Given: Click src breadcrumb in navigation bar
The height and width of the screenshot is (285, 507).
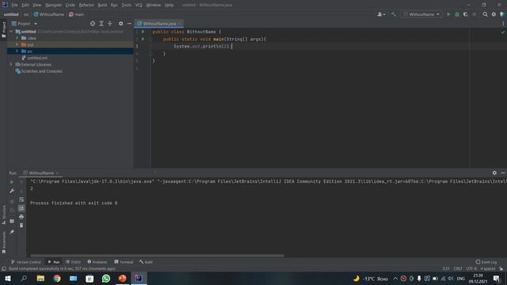Looking at the screenshot, I should tap(26, 14).
